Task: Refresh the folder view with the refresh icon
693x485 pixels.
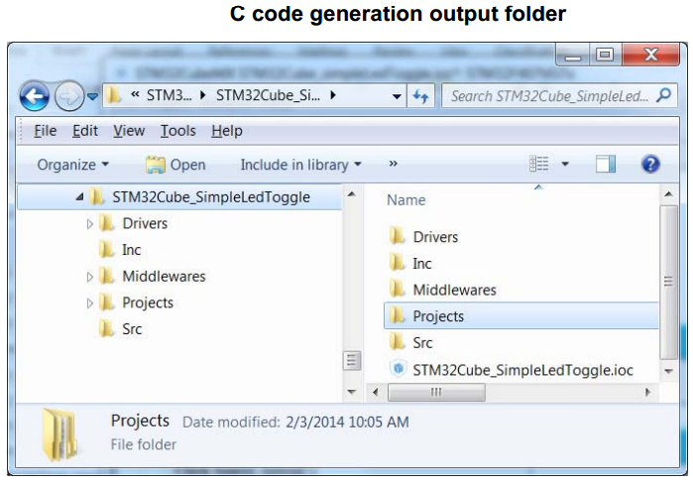Action: tap(420, 96)
